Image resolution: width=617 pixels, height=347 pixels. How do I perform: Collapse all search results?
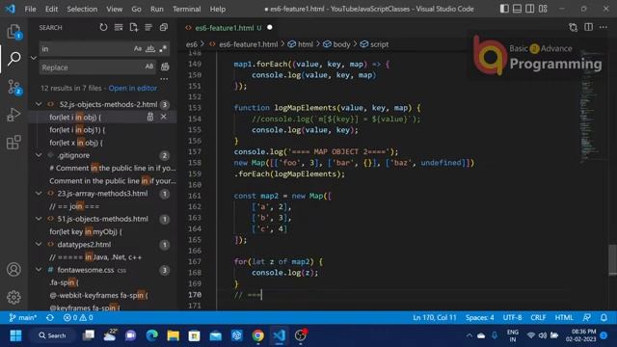(x=164, y=28)
